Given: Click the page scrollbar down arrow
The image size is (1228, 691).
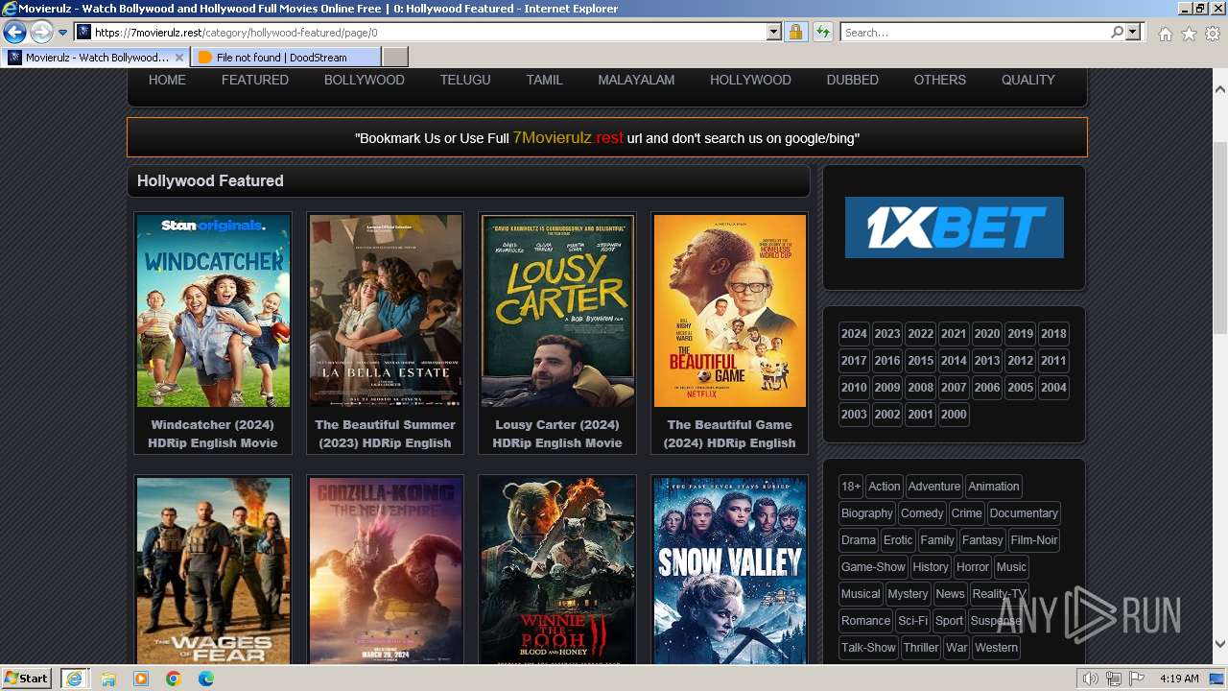Looking at the screenshot, I should [x=1219, y=644].
